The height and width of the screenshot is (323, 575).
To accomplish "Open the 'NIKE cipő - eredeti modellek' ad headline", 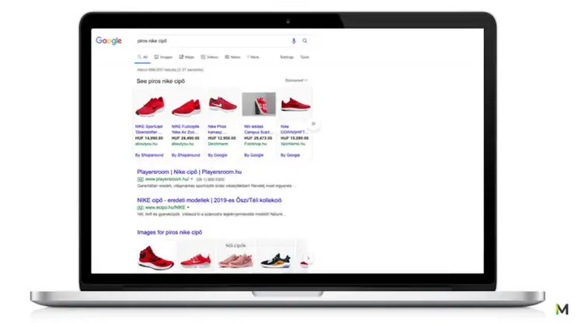I will pos(209,200).
